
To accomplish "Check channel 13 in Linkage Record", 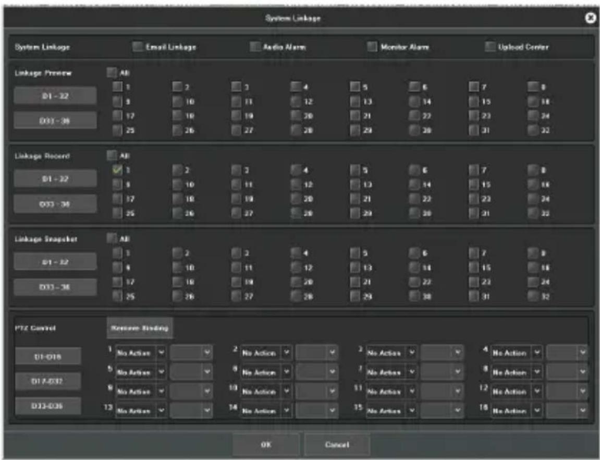I will point(355,185).
